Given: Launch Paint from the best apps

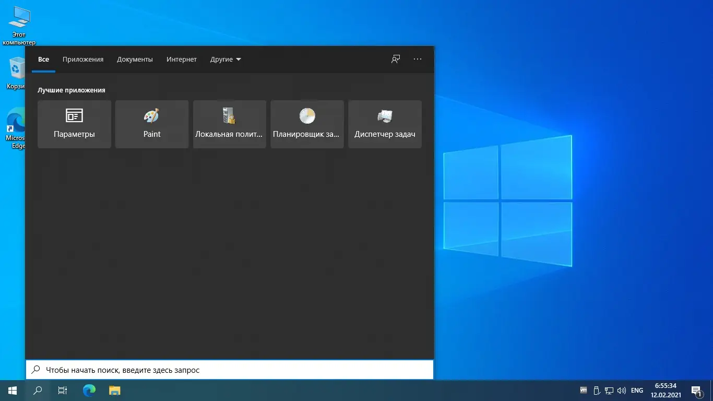Looking at the screenshot, I should tap(152, 124).
